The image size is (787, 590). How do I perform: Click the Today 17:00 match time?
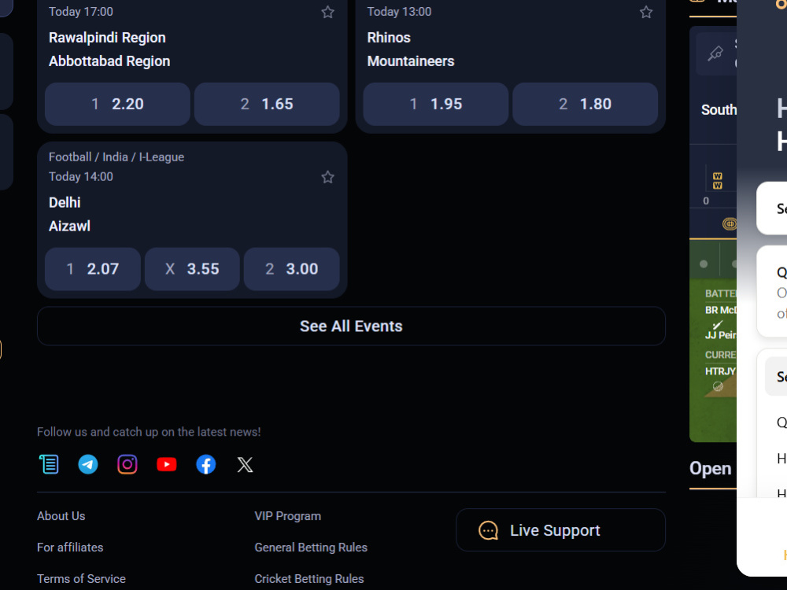point(81,12)
